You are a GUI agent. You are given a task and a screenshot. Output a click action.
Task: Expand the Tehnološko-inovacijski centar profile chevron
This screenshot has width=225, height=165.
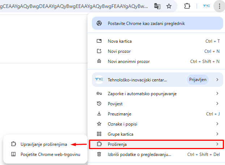217,79
